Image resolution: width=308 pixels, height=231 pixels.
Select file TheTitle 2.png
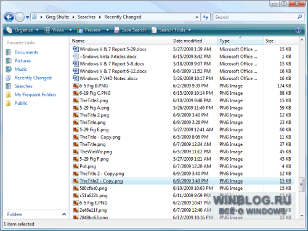click(x=94, y=115)
